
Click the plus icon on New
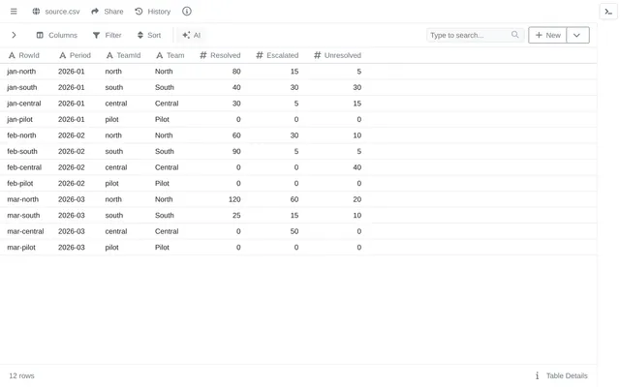click(539, 35)
